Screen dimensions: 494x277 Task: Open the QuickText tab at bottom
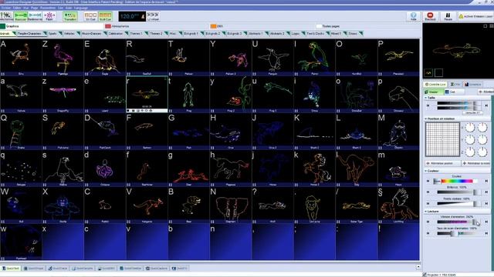11,269
